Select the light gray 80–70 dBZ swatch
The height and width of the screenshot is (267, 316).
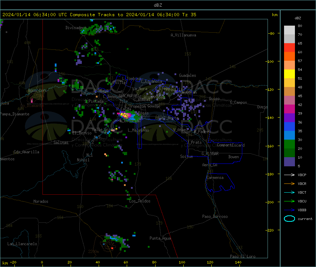pos(289,30)
